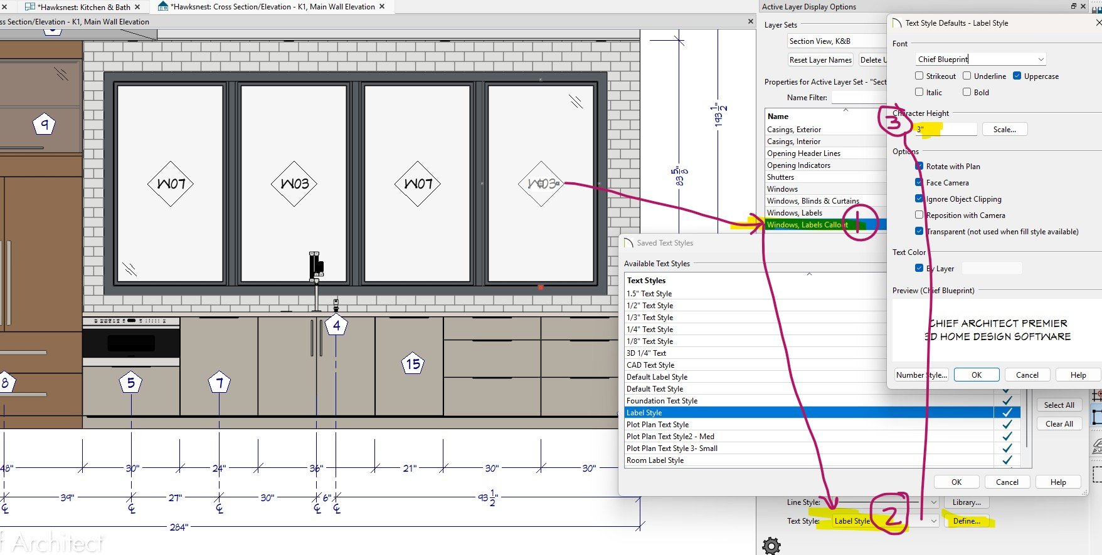Enable Reposition with Camera checkbox
The image size is (1102, 555).
[919, 215]
